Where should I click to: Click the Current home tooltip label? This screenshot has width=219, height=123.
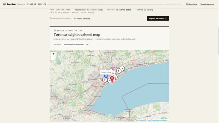click(106, 72)
